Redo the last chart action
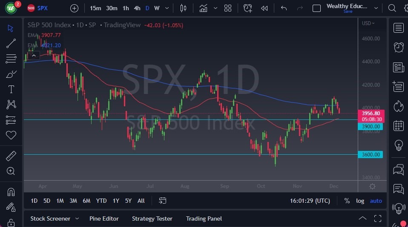408x227 pixels. click(x=300, y=9)
